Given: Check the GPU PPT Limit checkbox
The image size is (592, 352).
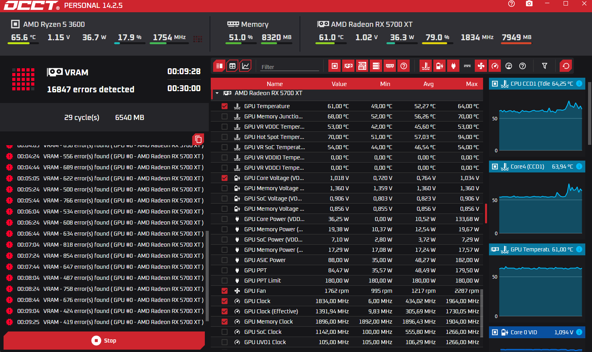Looking at the screenshot, I should click(x=225, y=281).
